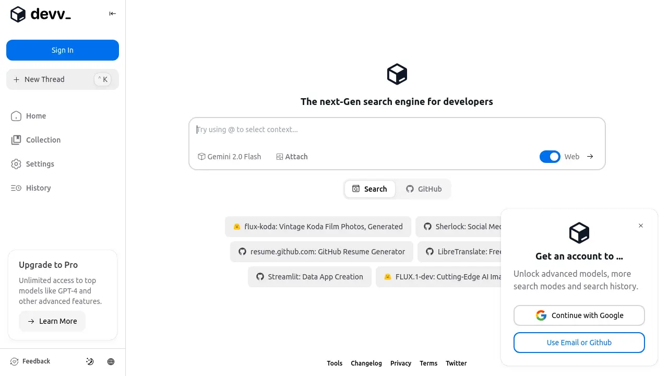Image resolution: width=668 pixels, height=376 pixels.
Task: Open Streamlit Data App Creation suggestion
Action: click(309, 277)
